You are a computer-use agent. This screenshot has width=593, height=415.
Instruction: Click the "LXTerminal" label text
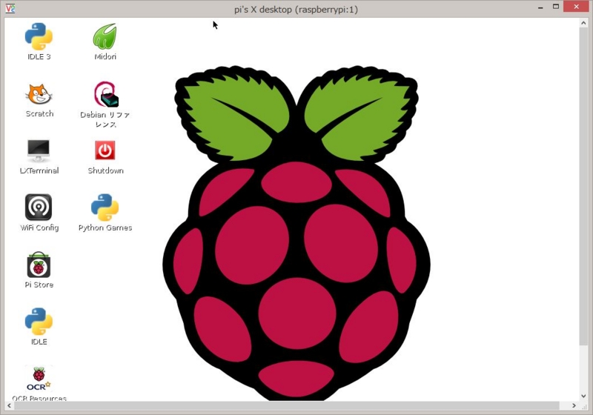tap(39, 170)
